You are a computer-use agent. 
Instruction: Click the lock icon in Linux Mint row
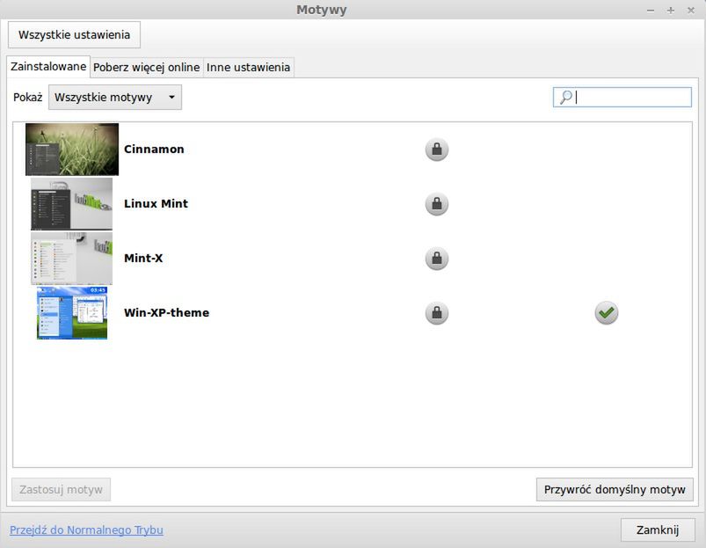pos(437,203)
